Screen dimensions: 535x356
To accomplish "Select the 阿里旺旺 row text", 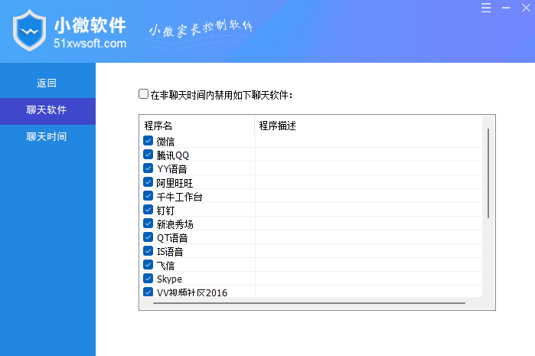I will pyautogui.click(x=175, y=183).
